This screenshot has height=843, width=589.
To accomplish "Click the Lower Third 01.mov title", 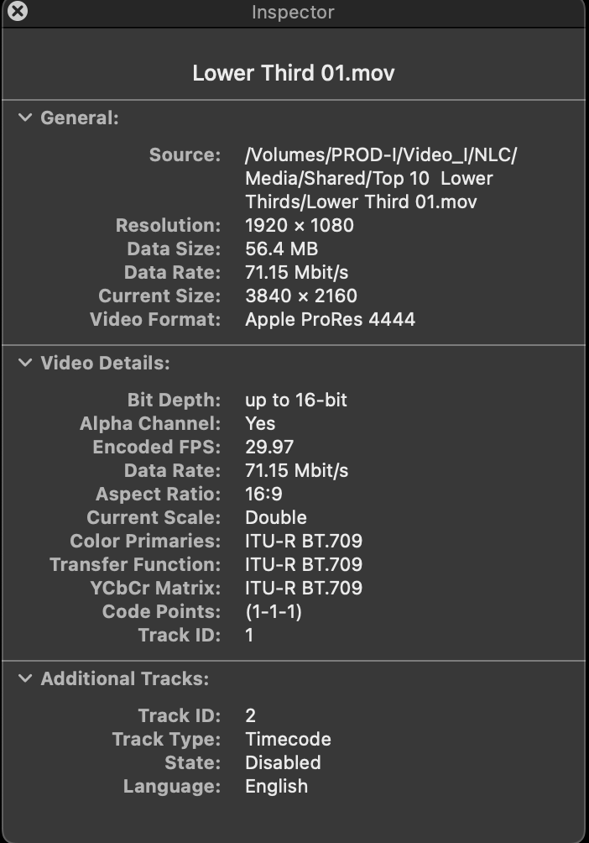I will tap(294, 72).
